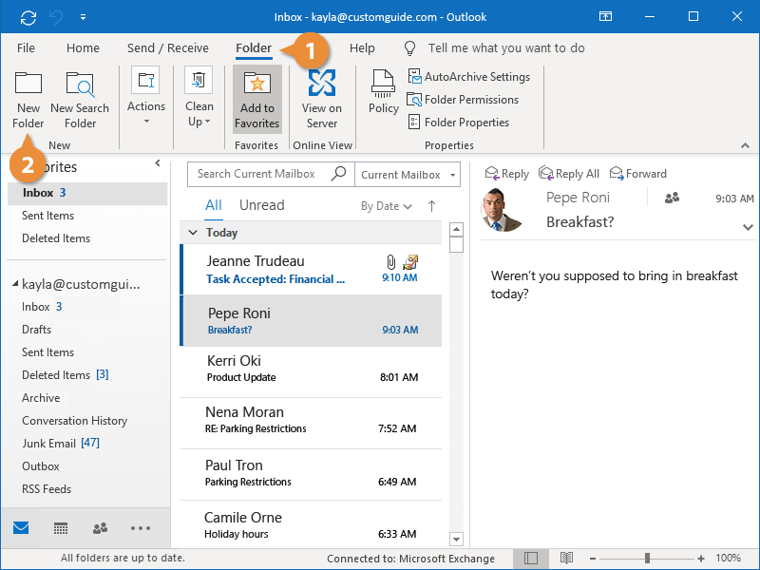
Task: Click View on Server icon
Action: (x=322, y=99)
